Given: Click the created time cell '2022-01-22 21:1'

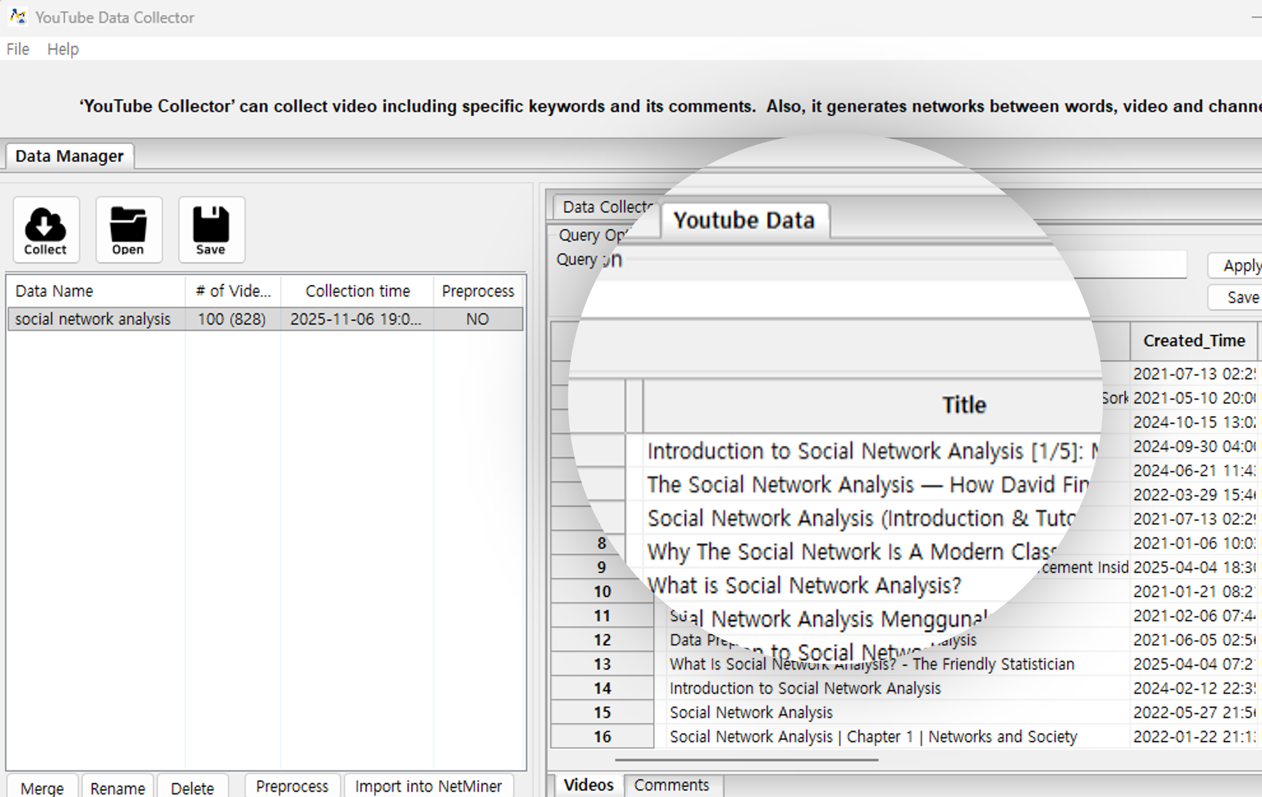Looking at the screenshot, I should click(1194, 736).
